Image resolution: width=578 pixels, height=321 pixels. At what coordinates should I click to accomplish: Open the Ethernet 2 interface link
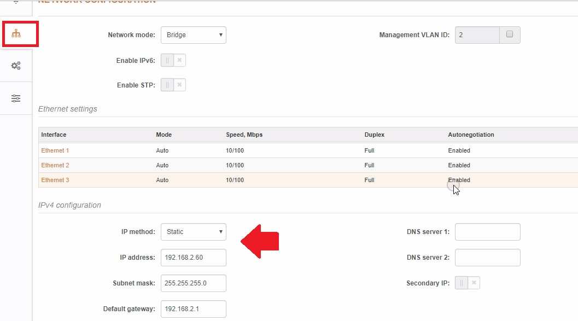click(55, 165)
